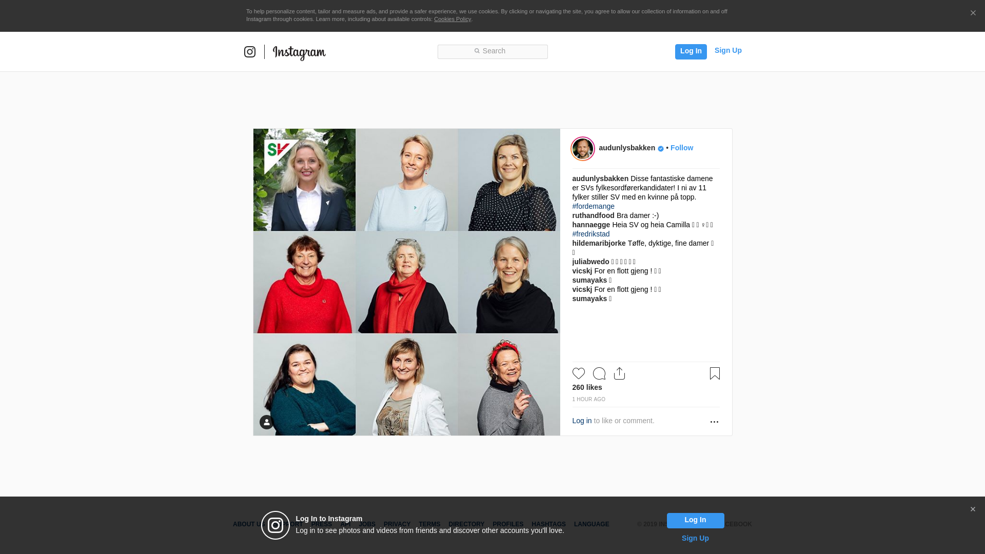Open juliabwedo commenter profile
This screenshot has width=985, height=554.
click(590, 262)
